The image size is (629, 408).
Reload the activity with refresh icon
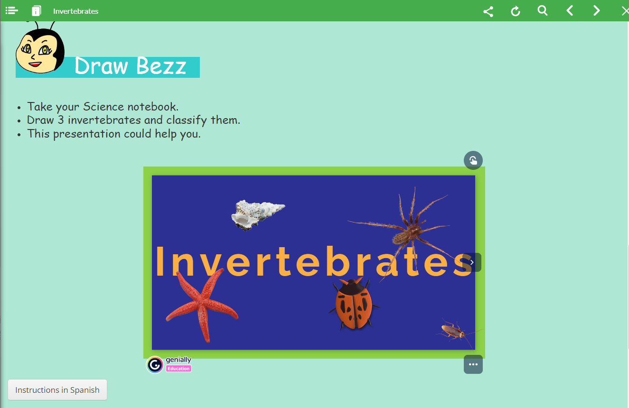click(x=516, y=11)
